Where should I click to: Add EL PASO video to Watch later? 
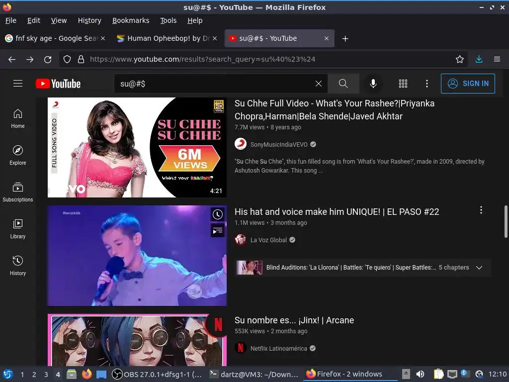[x=218, y=214]
